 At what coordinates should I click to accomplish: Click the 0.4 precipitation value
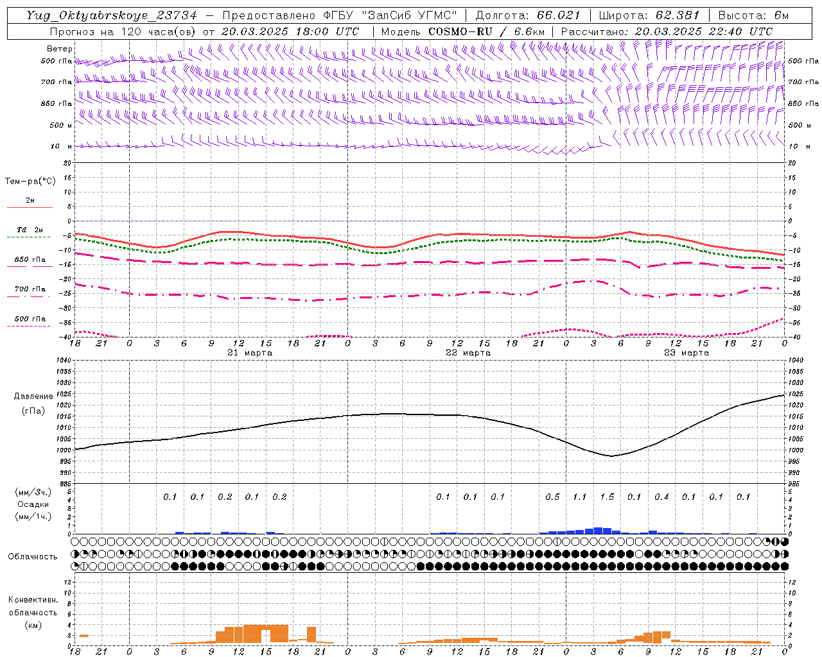point(661,497)
